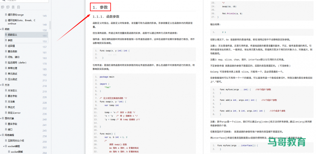
Task: Click the second bookmark toolbar icon (collapse all)
Action: pyautogui.click(x=8, y=7)
